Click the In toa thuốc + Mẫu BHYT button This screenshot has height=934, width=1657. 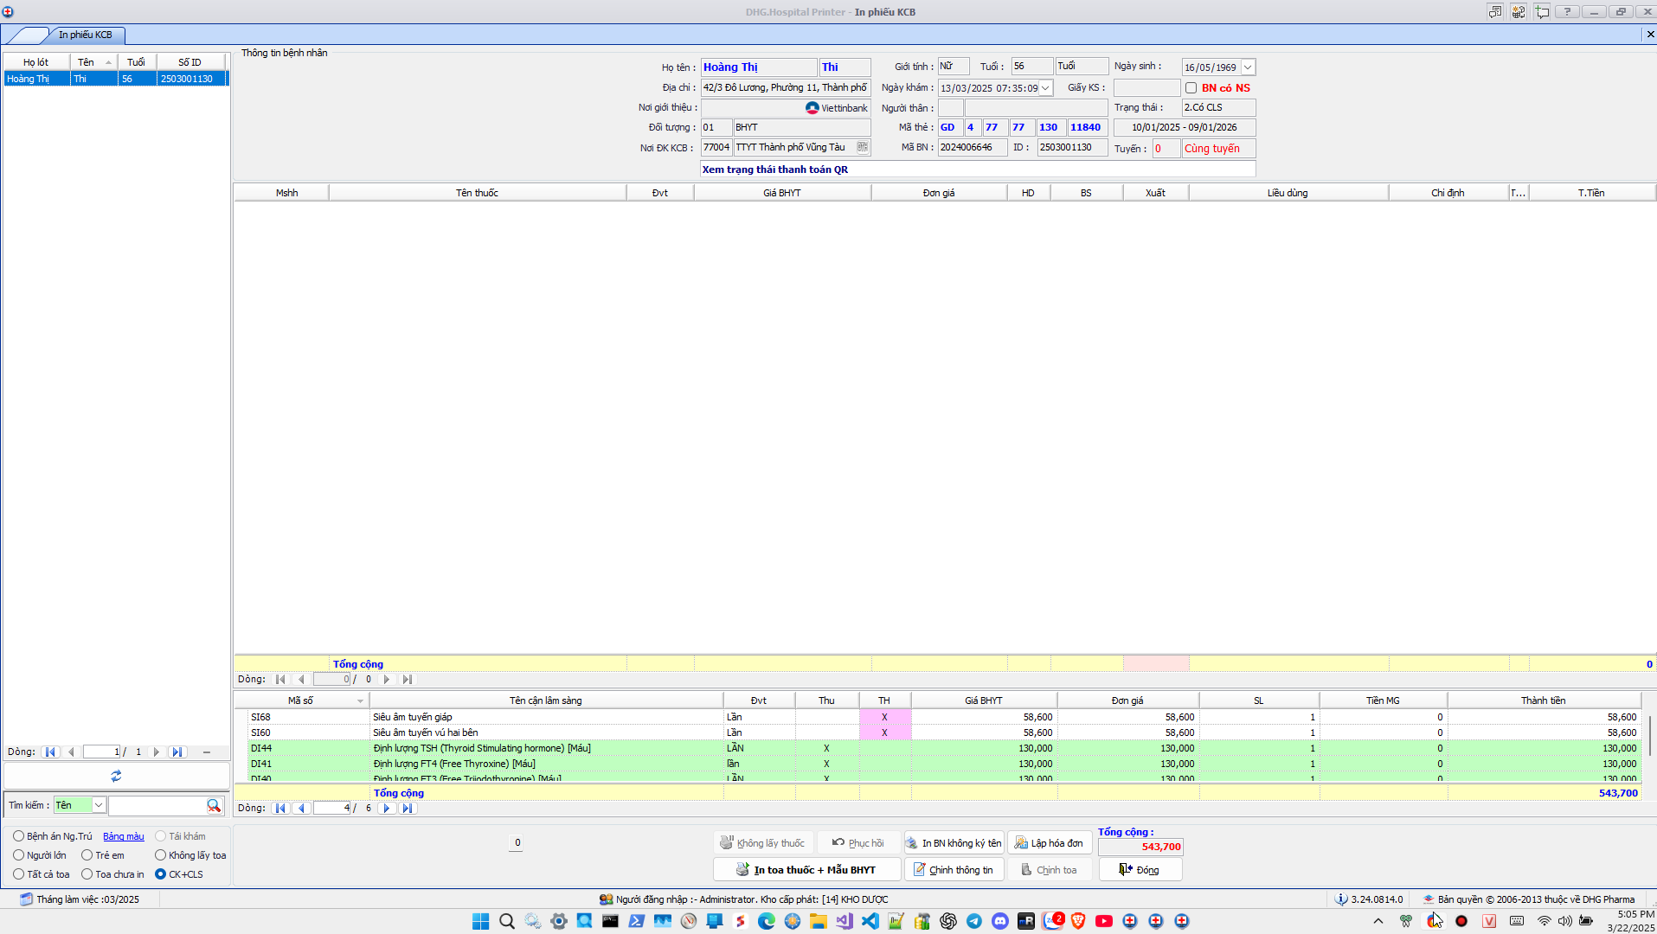click(x=806, y=870)
